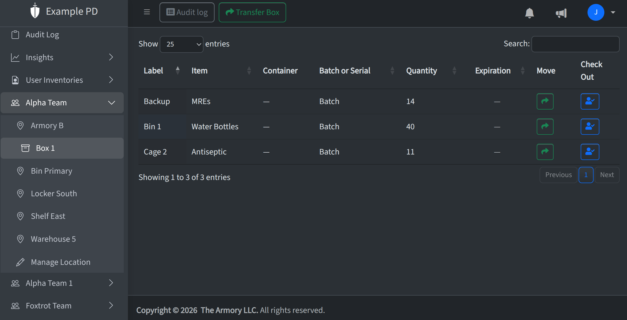Click the hamburger menu icon
This screenshot has width=627, height=320.
147,12
